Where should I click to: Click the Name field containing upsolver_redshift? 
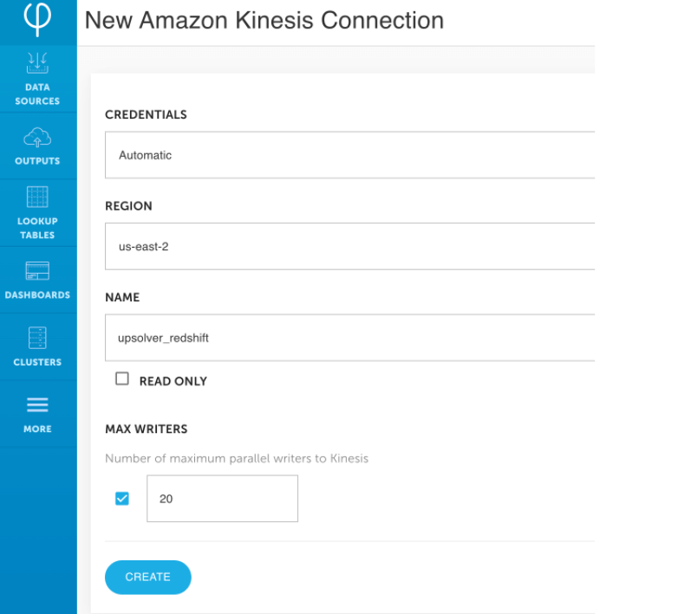[x=349, y=338]
